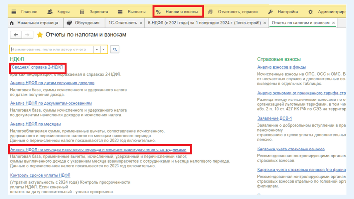Click the percent icon of Налоги и взносы
Image resolution: width=354 pixels, height=199 pixels.
click(x=158, y=12)
